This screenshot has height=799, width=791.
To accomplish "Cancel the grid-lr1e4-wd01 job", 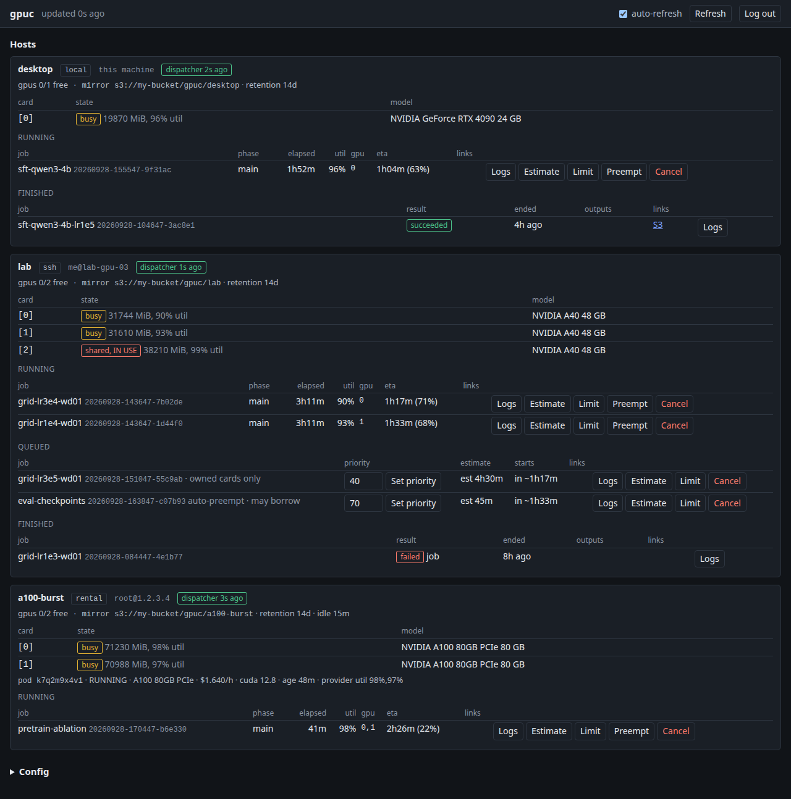I will coord(674,425).
